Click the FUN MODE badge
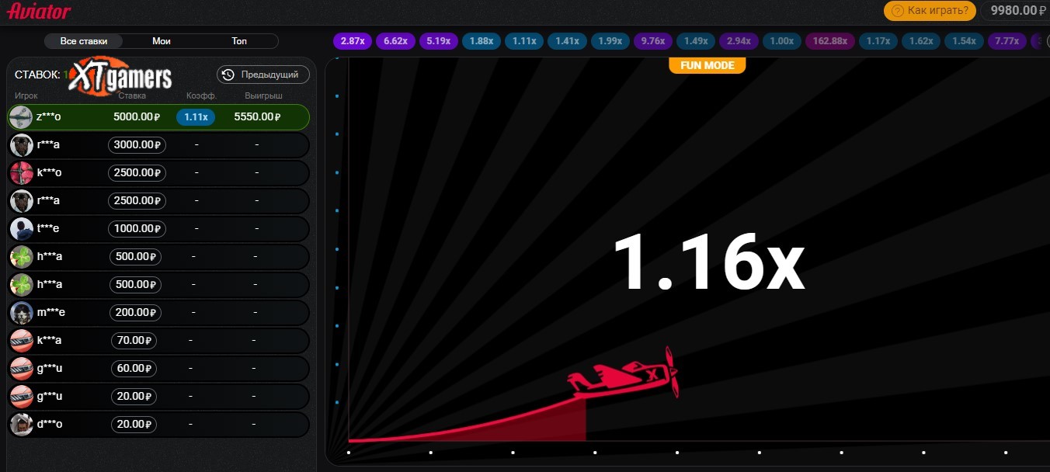 pyautogui.click(x=707, y=65)
